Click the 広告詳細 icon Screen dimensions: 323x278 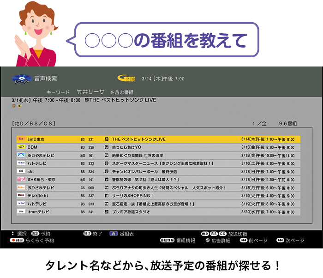point(208,241)
